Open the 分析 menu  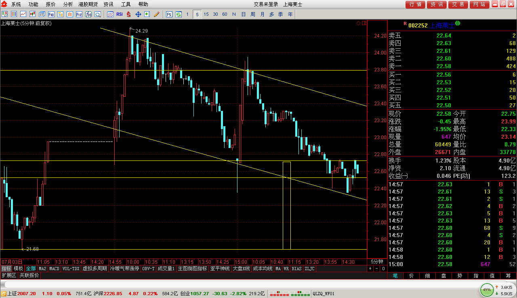(68, 4)
